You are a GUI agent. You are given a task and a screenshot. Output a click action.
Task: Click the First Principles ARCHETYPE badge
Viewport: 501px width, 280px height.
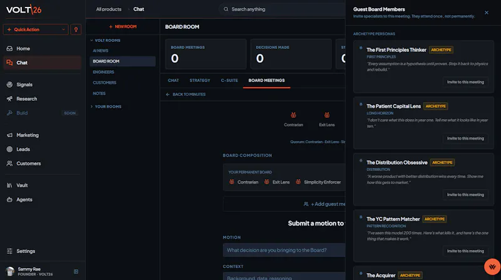(x=441, y=50)
